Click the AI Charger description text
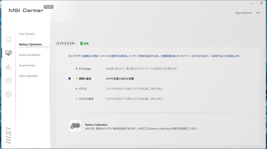Screen dimensions: 267x149 coord(142,69)
